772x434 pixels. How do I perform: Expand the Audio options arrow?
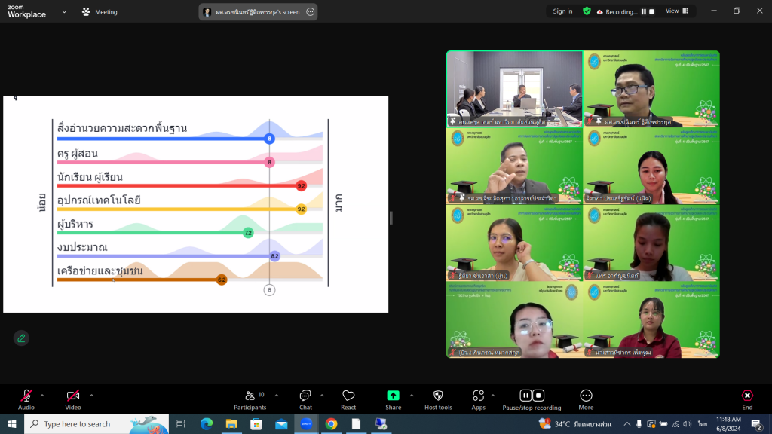point(42,395)
